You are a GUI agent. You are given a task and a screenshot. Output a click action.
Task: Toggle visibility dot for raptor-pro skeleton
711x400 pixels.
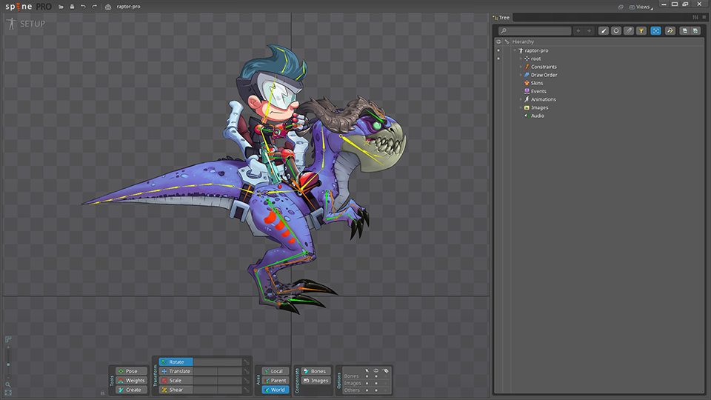498,50
